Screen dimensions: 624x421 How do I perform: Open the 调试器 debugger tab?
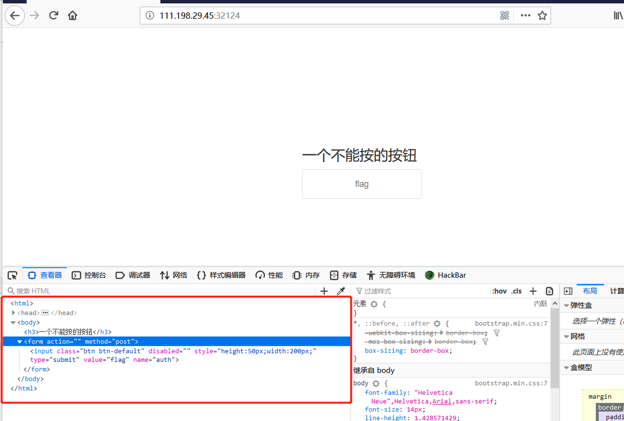coord(133,275)
